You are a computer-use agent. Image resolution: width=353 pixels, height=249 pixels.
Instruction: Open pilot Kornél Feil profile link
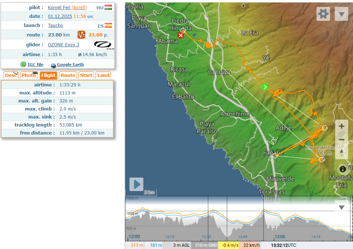[59, 8]
